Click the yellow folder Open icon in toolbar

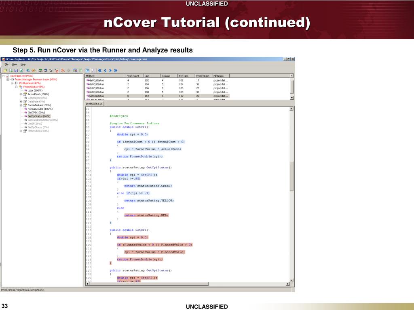[5, 70]
